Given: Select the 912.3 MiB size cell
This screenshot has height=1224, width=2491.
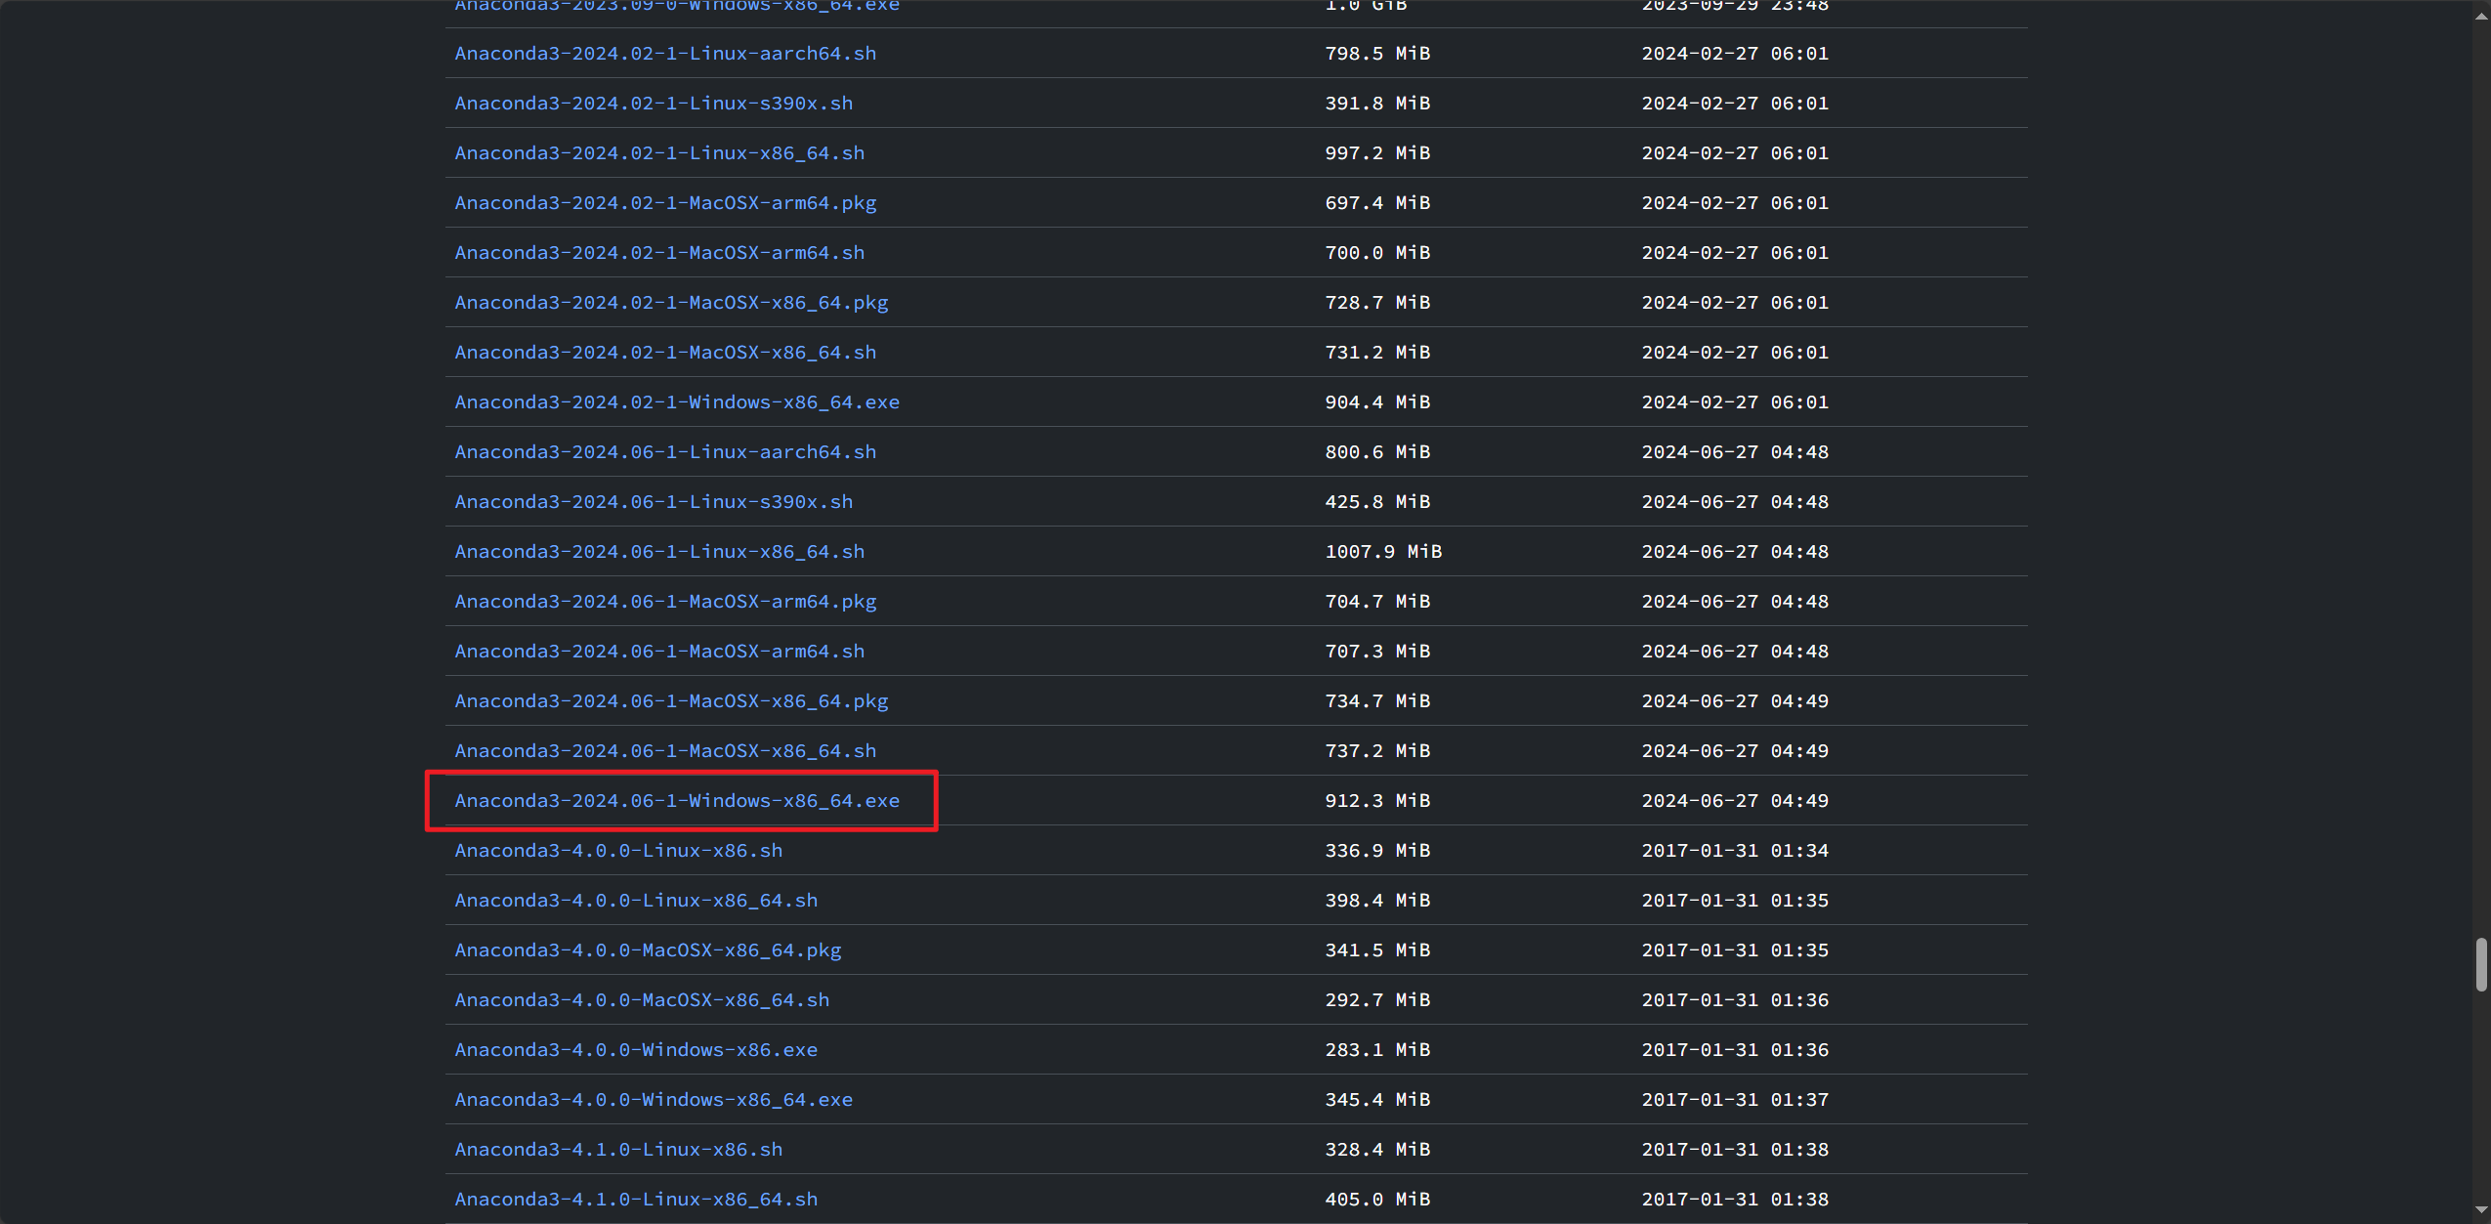Looking at the screenshot, I should click(1377, 801).
